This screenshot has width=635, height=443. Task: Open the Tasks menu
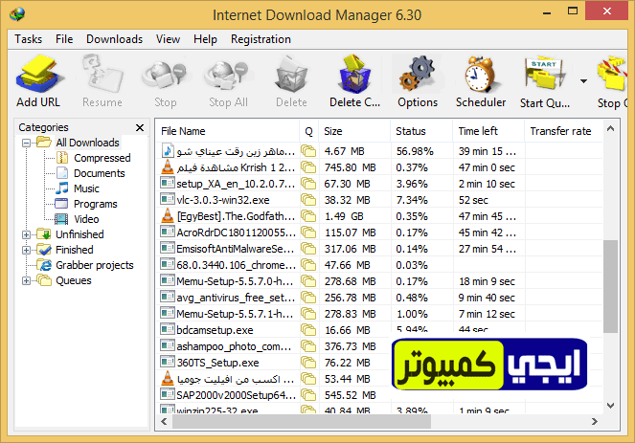(x=29, y=39)
